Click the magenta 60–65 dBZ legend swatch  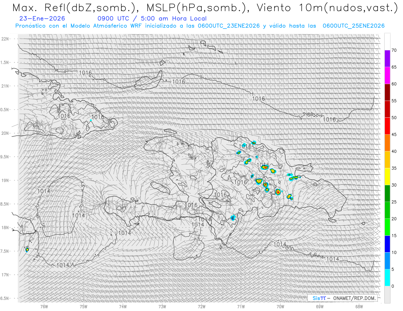pos(387,75)
